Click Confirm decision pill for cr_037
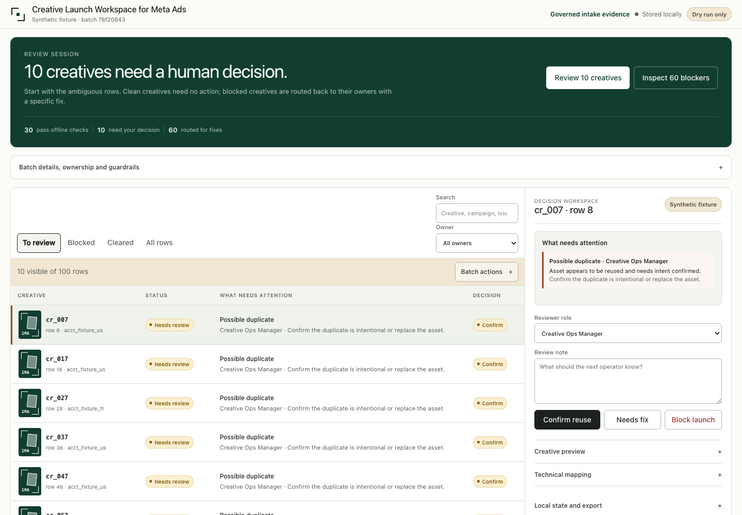742x515 pixels. (x=490, y=442)
